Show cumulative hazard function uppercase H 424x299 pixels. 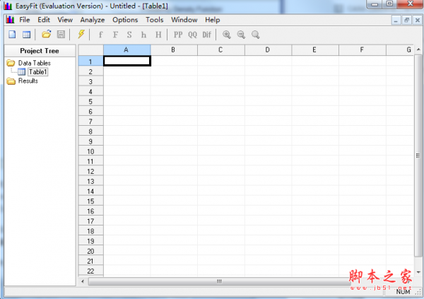point(158,35)
